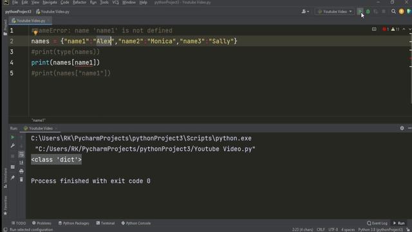Click the stop square in Run panel
The width and height of the screenshot is (412, 232).
[x=12, y=156]
